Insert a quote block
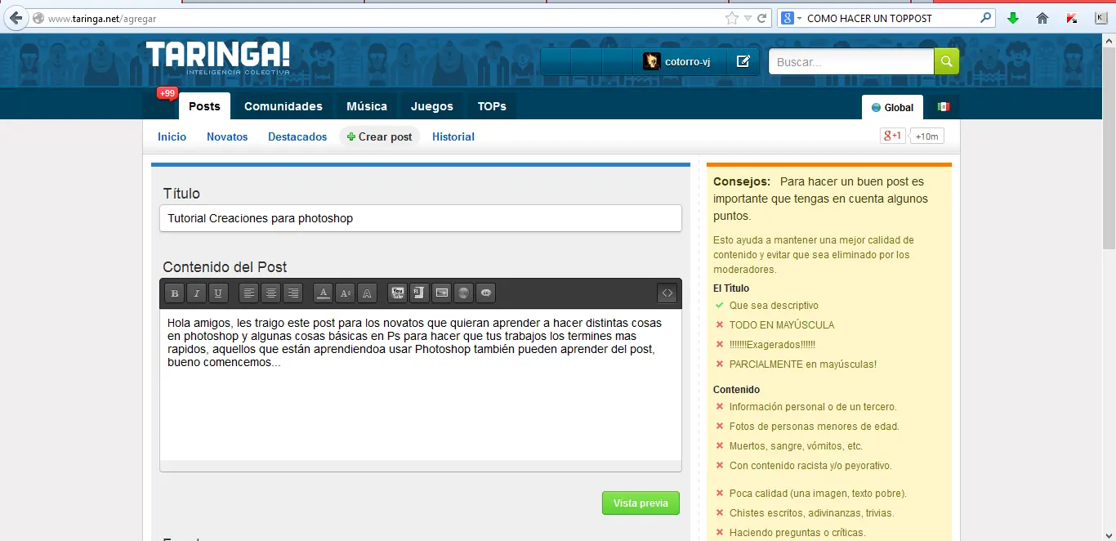The image size is (1116, 541). pyautogui.click(x=485, y=293)
